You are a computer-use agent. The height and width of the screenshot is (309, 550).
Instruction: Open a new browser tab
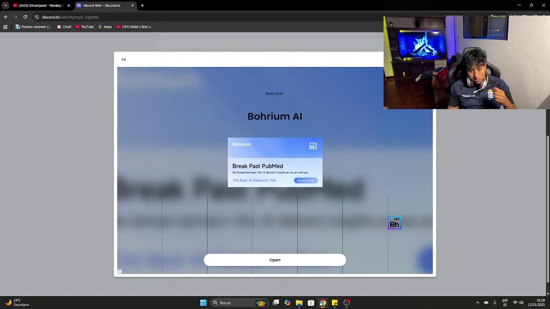tap(142, 6)
